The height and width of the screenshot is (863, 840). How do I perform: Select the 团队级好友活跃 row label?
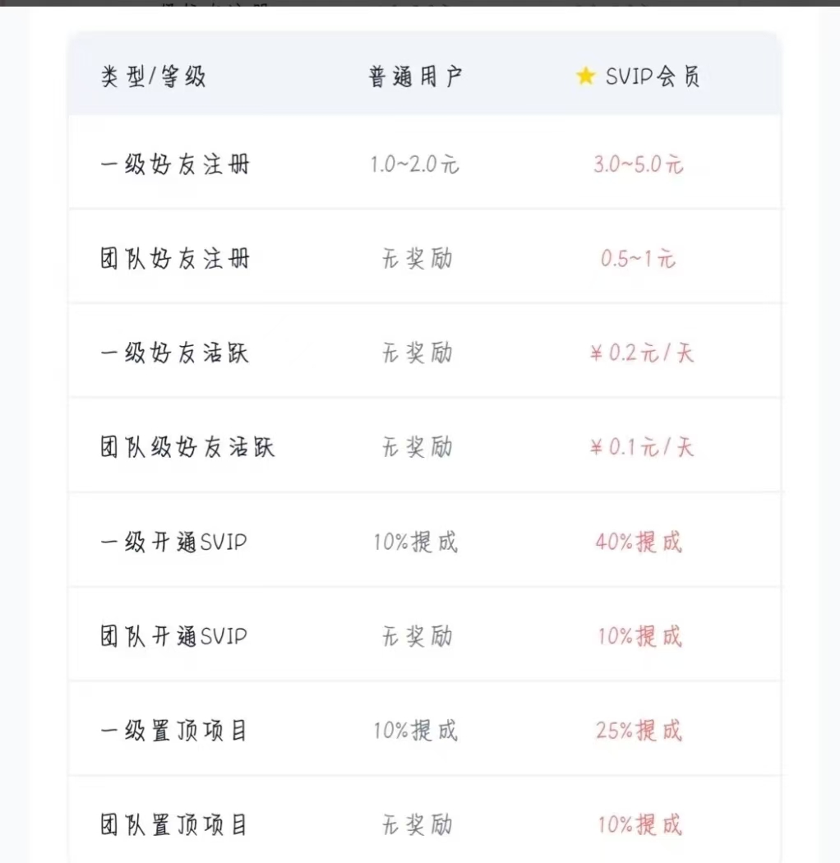187,447
